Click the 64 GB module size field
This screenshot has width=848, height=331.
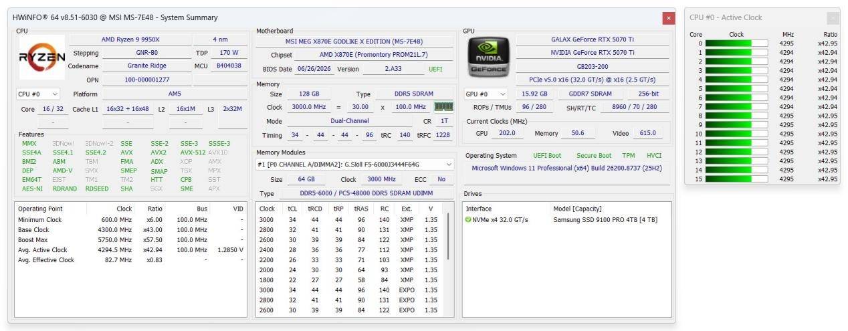coord(306,179)
